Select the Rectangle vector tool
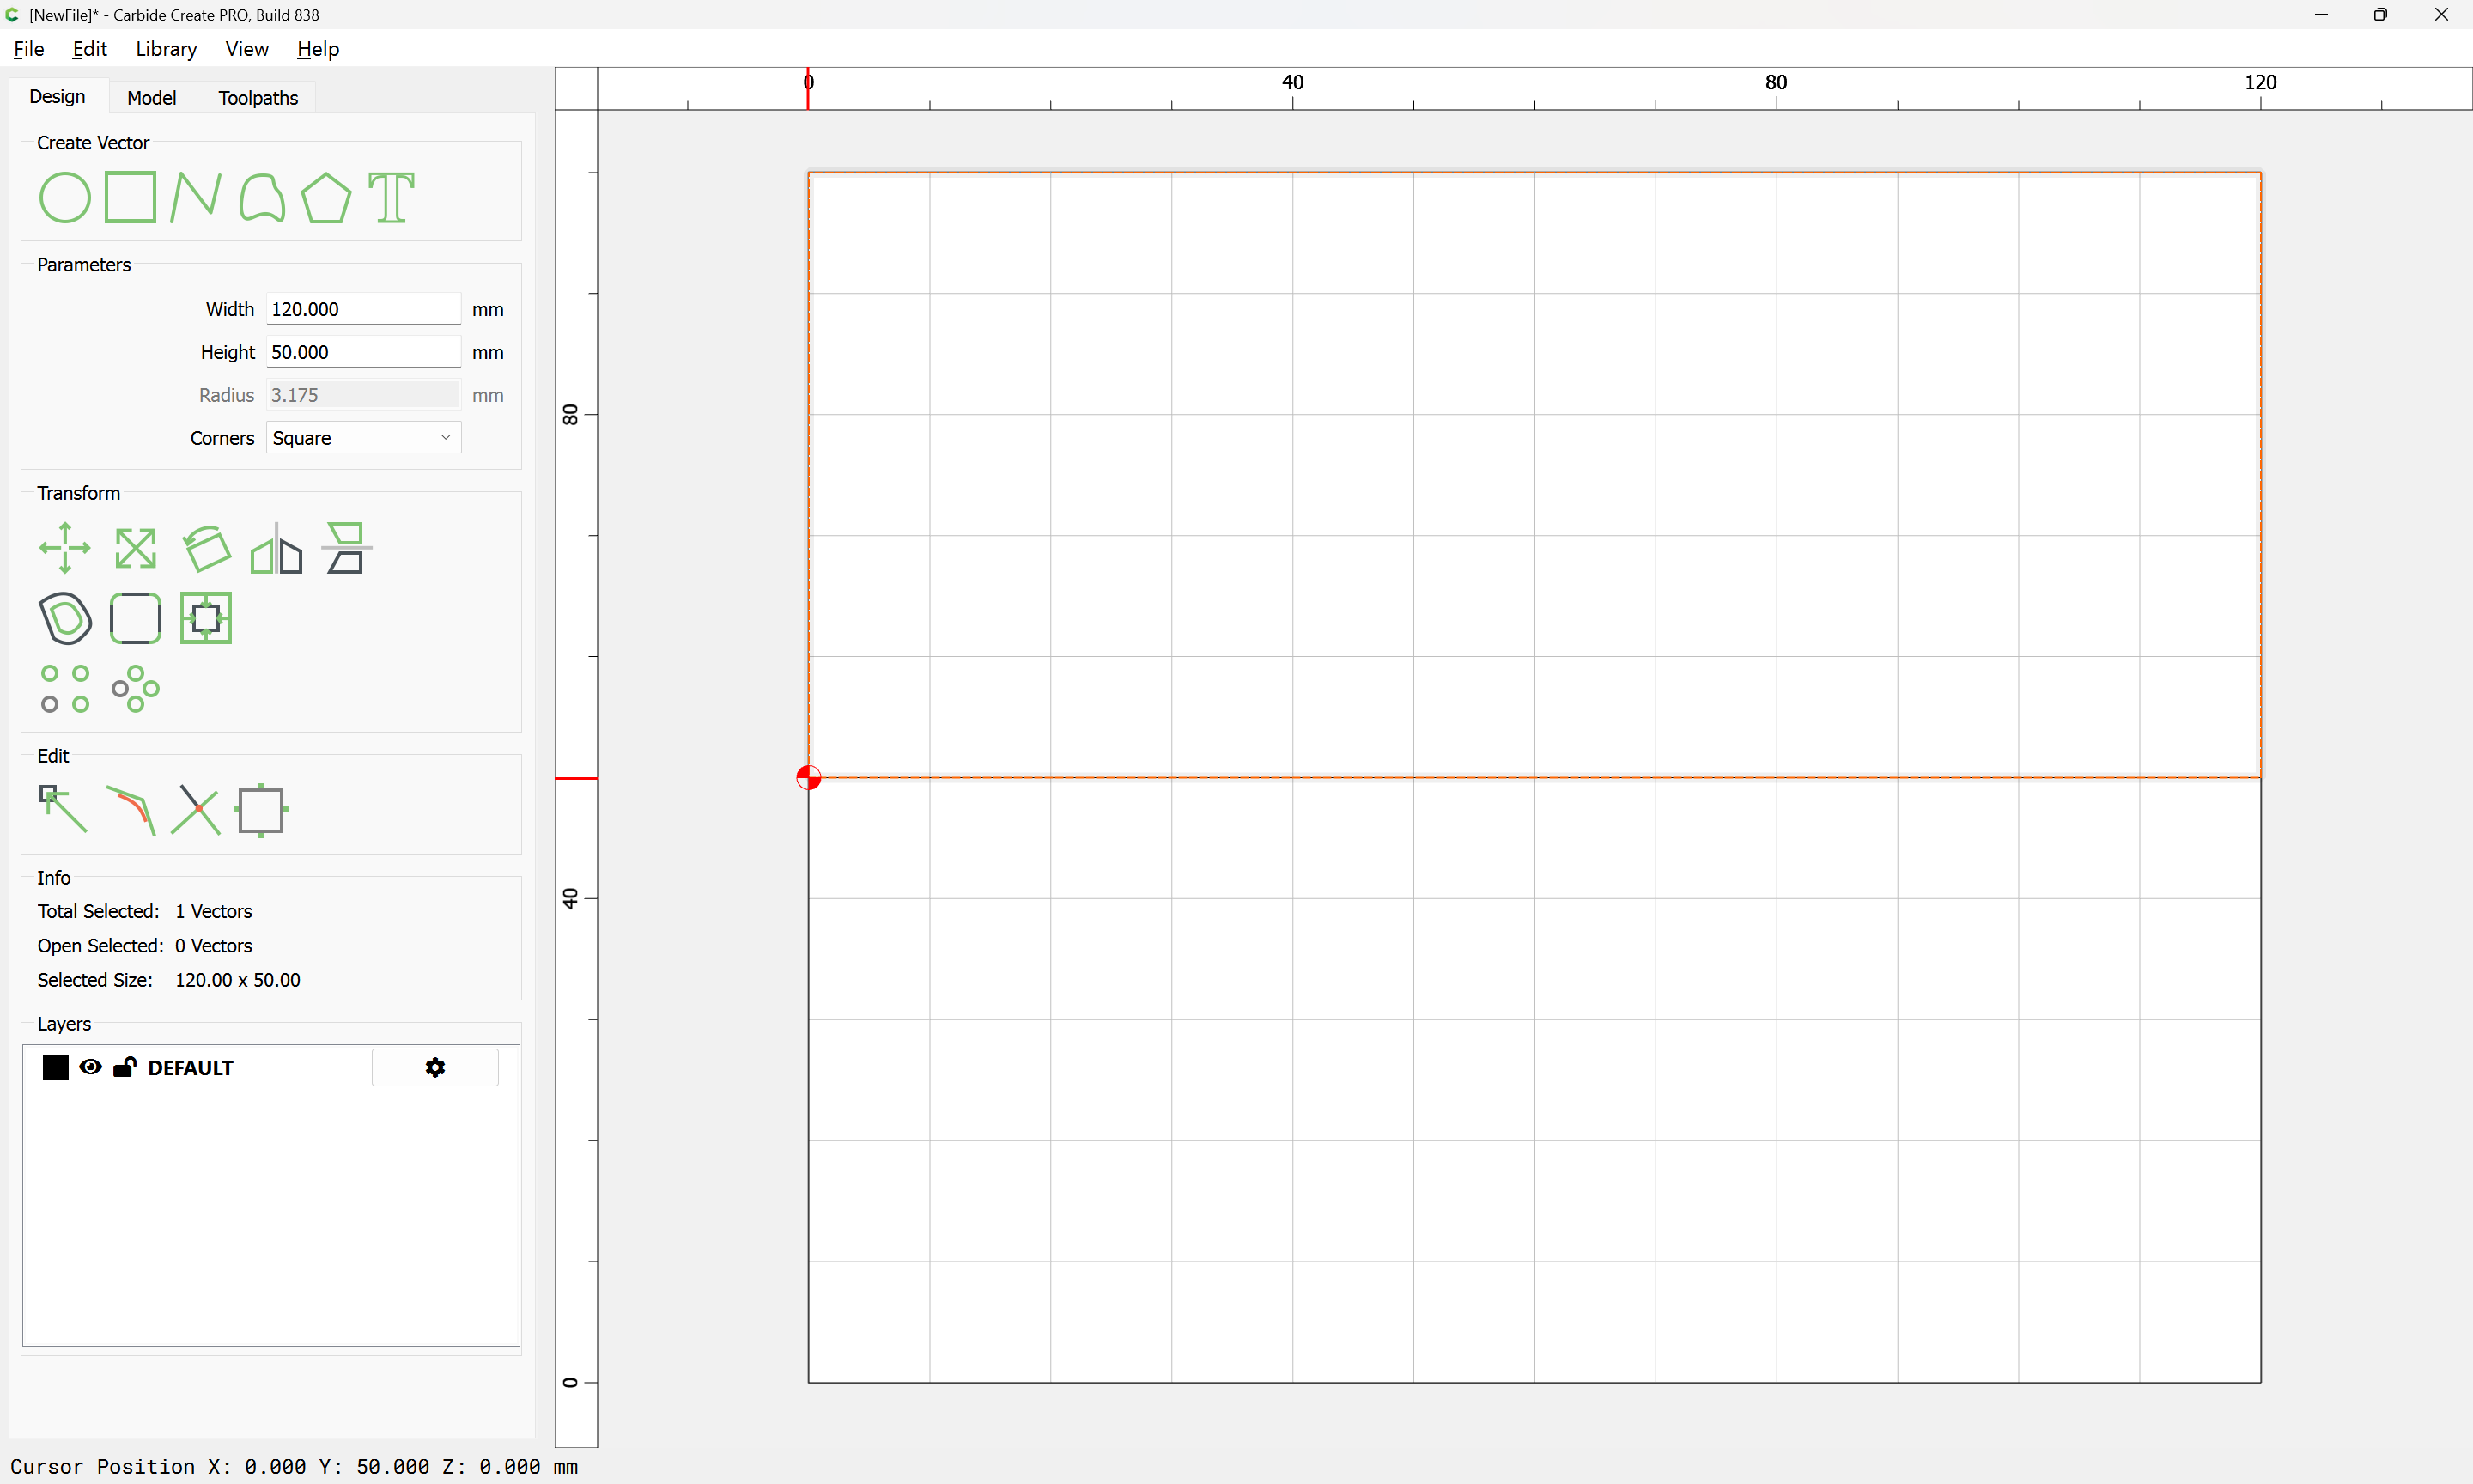2473x1484 pixels. [x=130, y=197]
